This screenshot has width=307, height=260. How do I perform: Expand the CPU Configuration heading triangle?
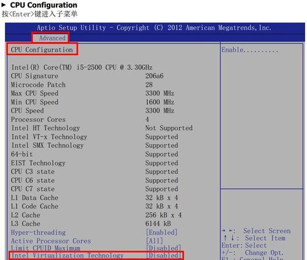(x=4, y=5)
